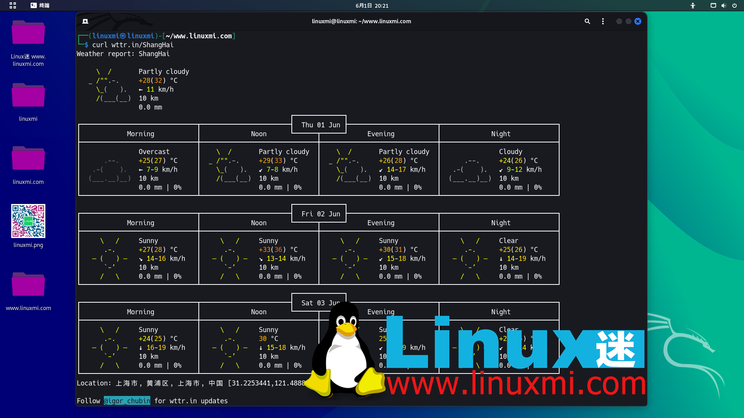Click the screen display icon in system tray
The height and width of the screenshot is (418, 744).
(x=713, y=5)
